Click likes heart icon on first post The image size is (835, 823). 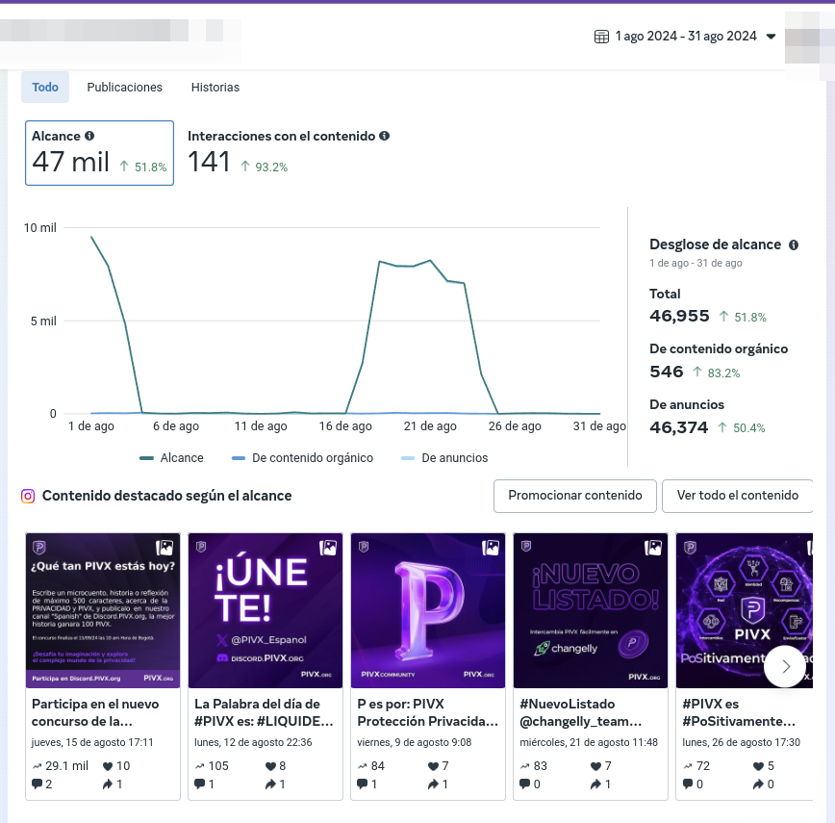tap(108, 766)
